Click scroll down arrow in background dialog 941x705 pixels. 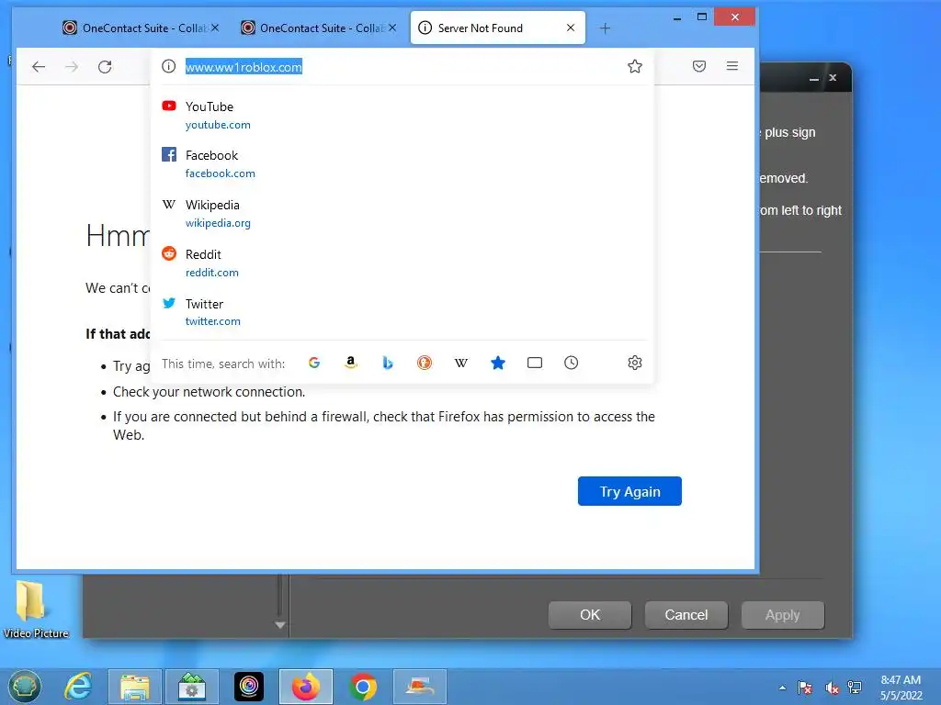(x=279, y=624)
